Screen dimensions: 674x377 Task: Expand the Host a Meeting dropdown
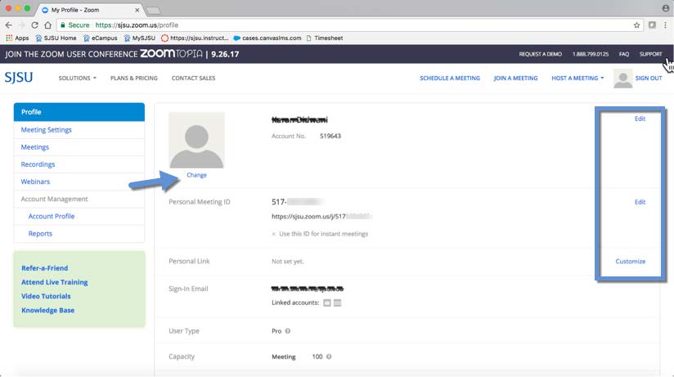point(577,79)
